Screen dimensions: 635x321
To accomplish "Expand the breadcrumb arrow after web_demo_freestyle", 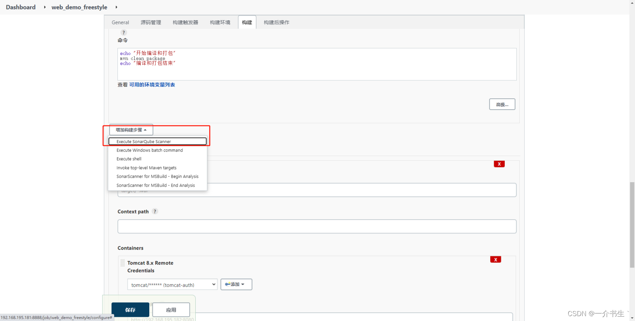I will coord(116,7).
